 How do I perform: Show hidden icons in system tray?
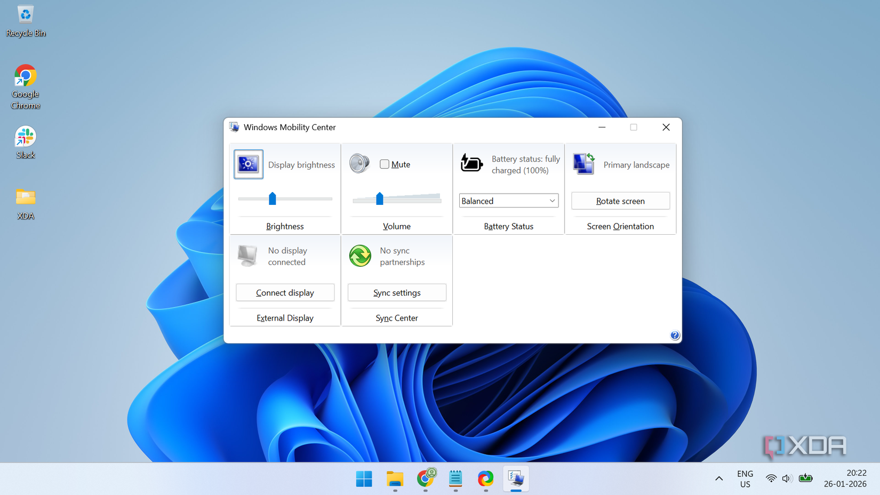pyautogui.click(x=719, y=478)
